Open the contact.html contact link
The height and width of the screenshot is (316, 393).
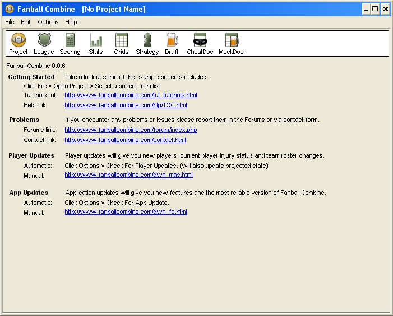pos(126,140)
